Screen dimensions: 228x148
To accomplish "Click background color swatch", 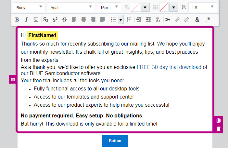I will point(164,7).
